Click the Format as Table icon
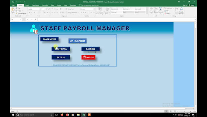 pos(107,9)
